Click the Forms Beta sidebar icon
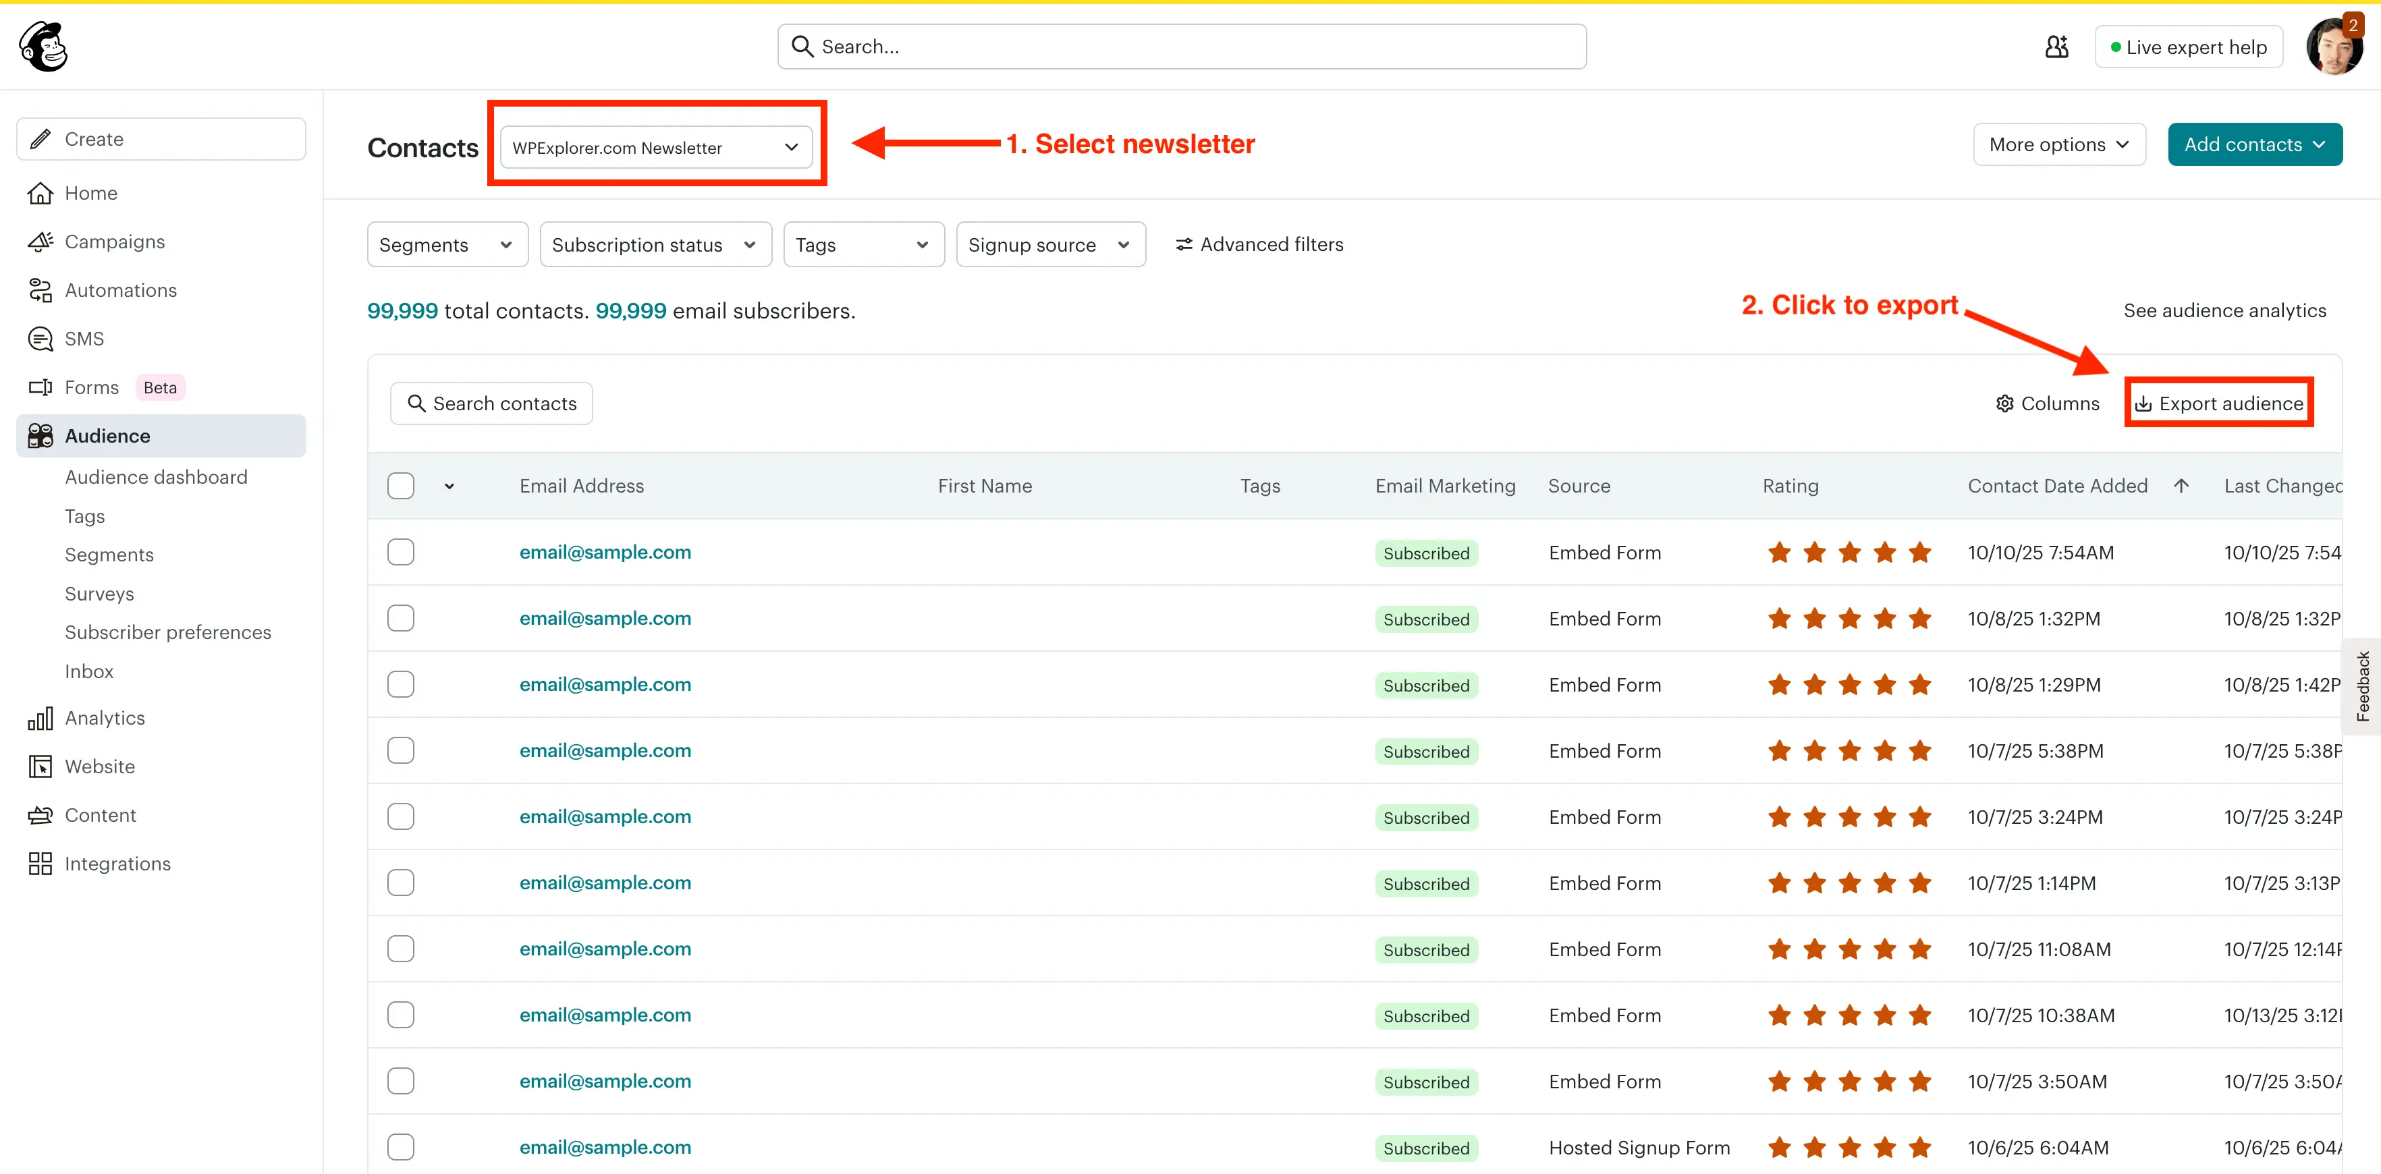This screenshot has height=1174, width=2381. (40, 387)
